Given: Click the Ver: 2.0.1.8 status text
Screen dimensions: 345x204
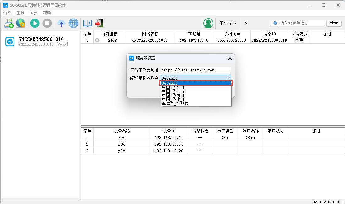Looking at the screenshot, I should pos(326,202).
